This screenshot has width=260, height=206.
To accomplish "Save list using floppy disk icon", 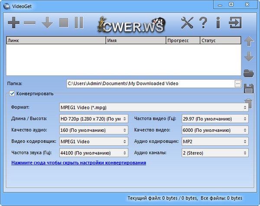I will click(x=249, y=88).
